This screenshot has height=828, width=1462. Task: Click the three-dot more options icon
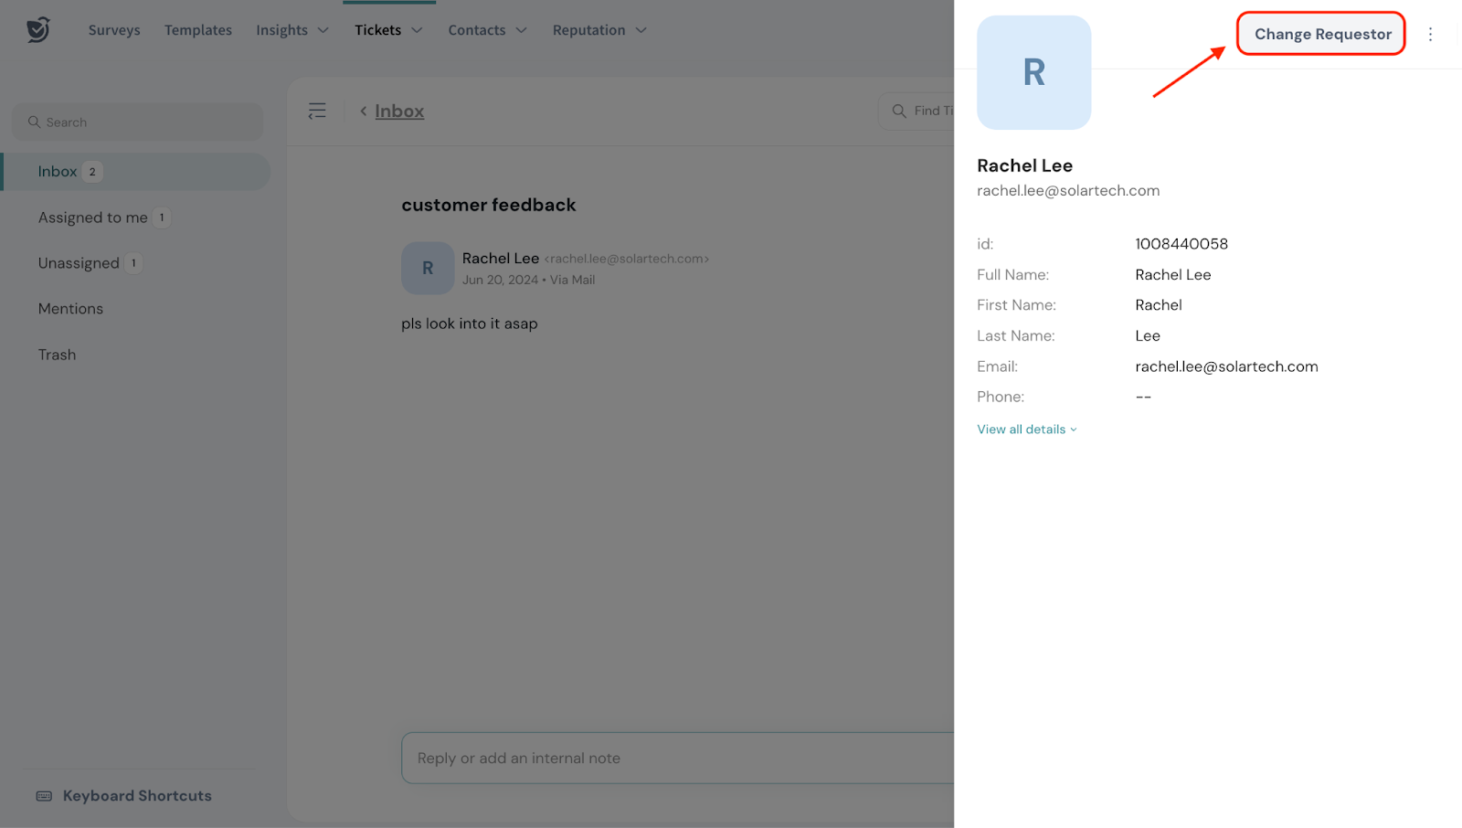click(1430, 34)
